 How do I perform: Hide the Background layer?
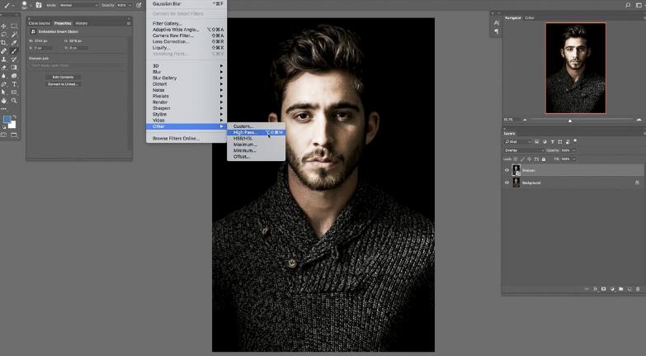point(507,183)
